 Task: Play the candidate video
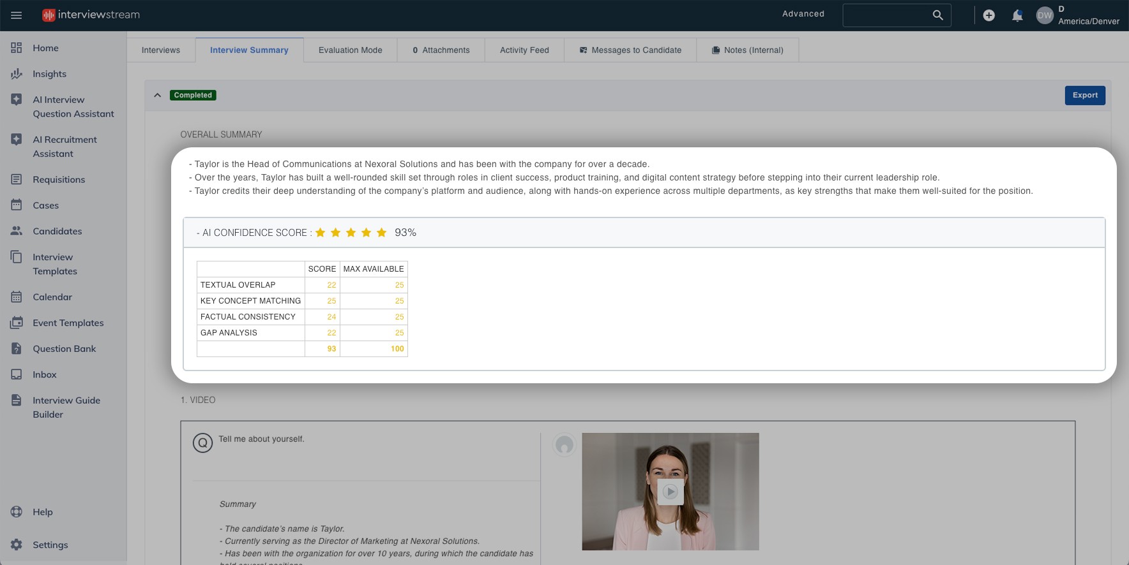pyautogui.click(x=671, y=492)
